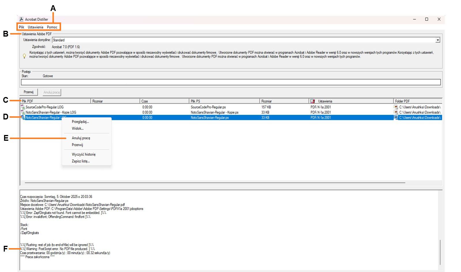
Task: Click the Czas przetwarzania log line
Action: point(65,253)
